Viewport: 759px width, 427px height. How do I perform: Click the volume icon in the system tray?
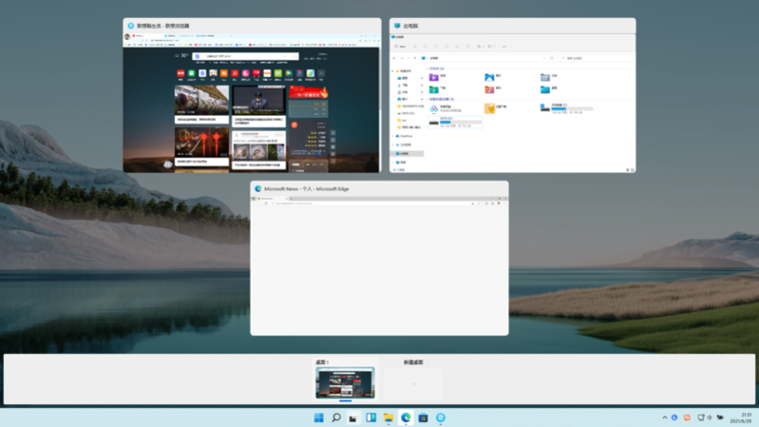(710, 417)
